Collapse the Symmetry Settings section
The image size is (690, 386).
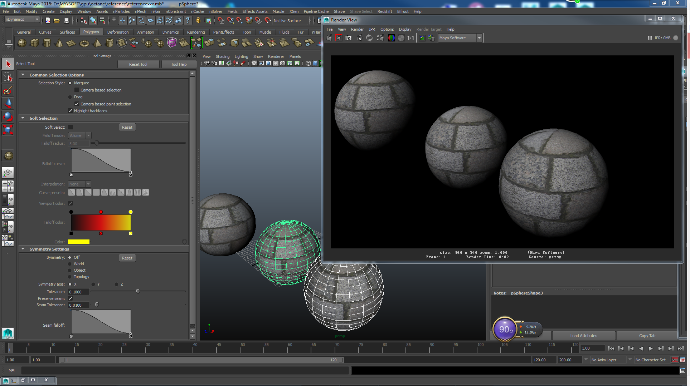23,249
